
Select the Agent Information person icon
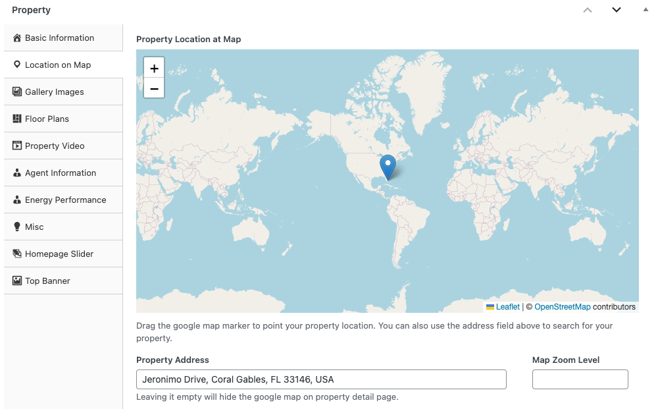[x=15, y=173]
